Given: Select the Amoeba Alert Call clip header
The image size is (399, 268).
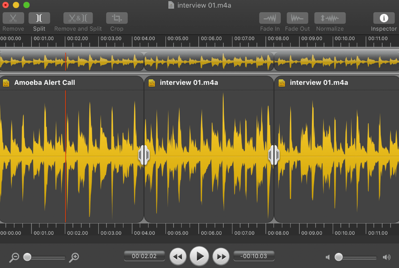Looking at the screenshot, I should coord(72,83).
